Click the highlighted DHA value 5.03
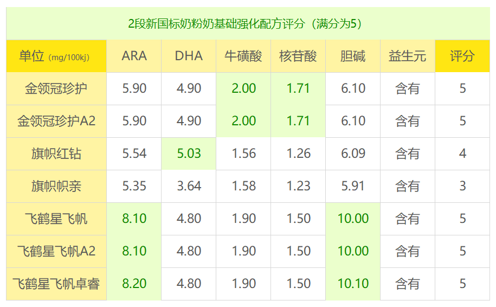This screenshot has height=307, width=496. [189, 153]
